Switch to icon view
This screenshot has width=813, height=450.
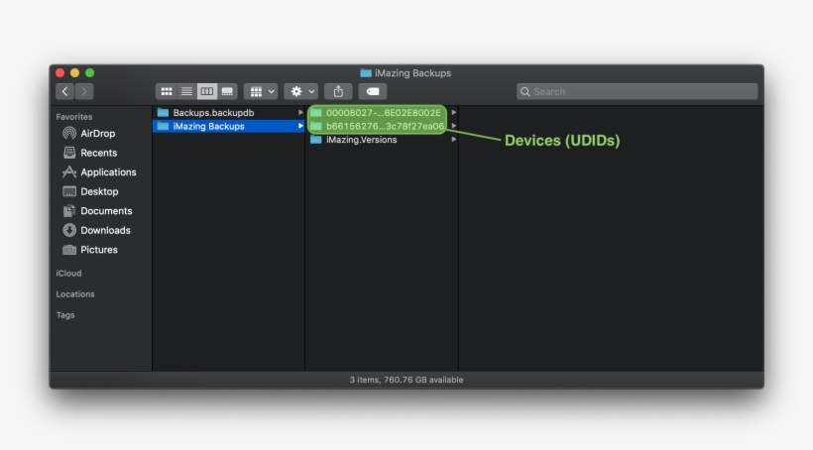pyautogui.click(x=167, y=92)
